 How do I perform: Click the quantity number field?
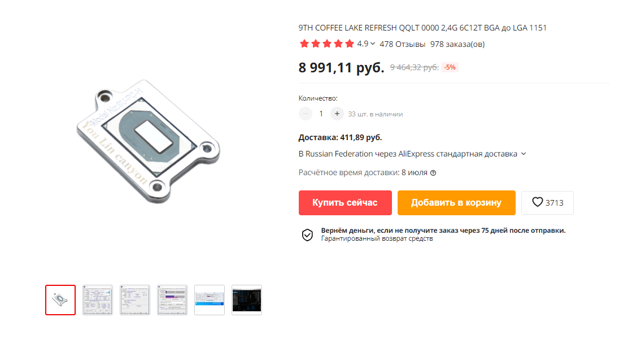click(321, 114)
